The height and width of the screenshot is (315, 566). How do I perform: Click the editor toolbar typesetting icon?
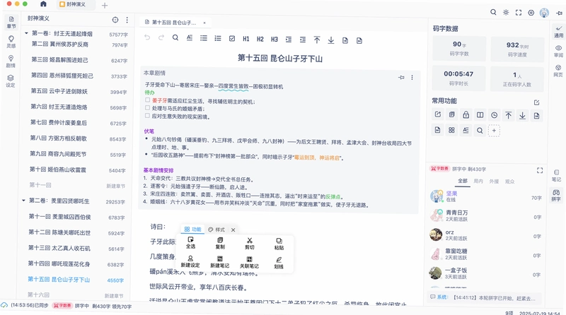pos(190,38)
